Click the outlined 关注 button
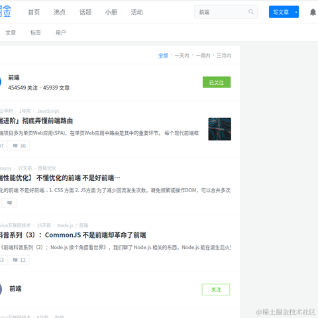Image resolution: width=318 pixels, height=318 pixels. pyautogui.click(x=216, y=290)
